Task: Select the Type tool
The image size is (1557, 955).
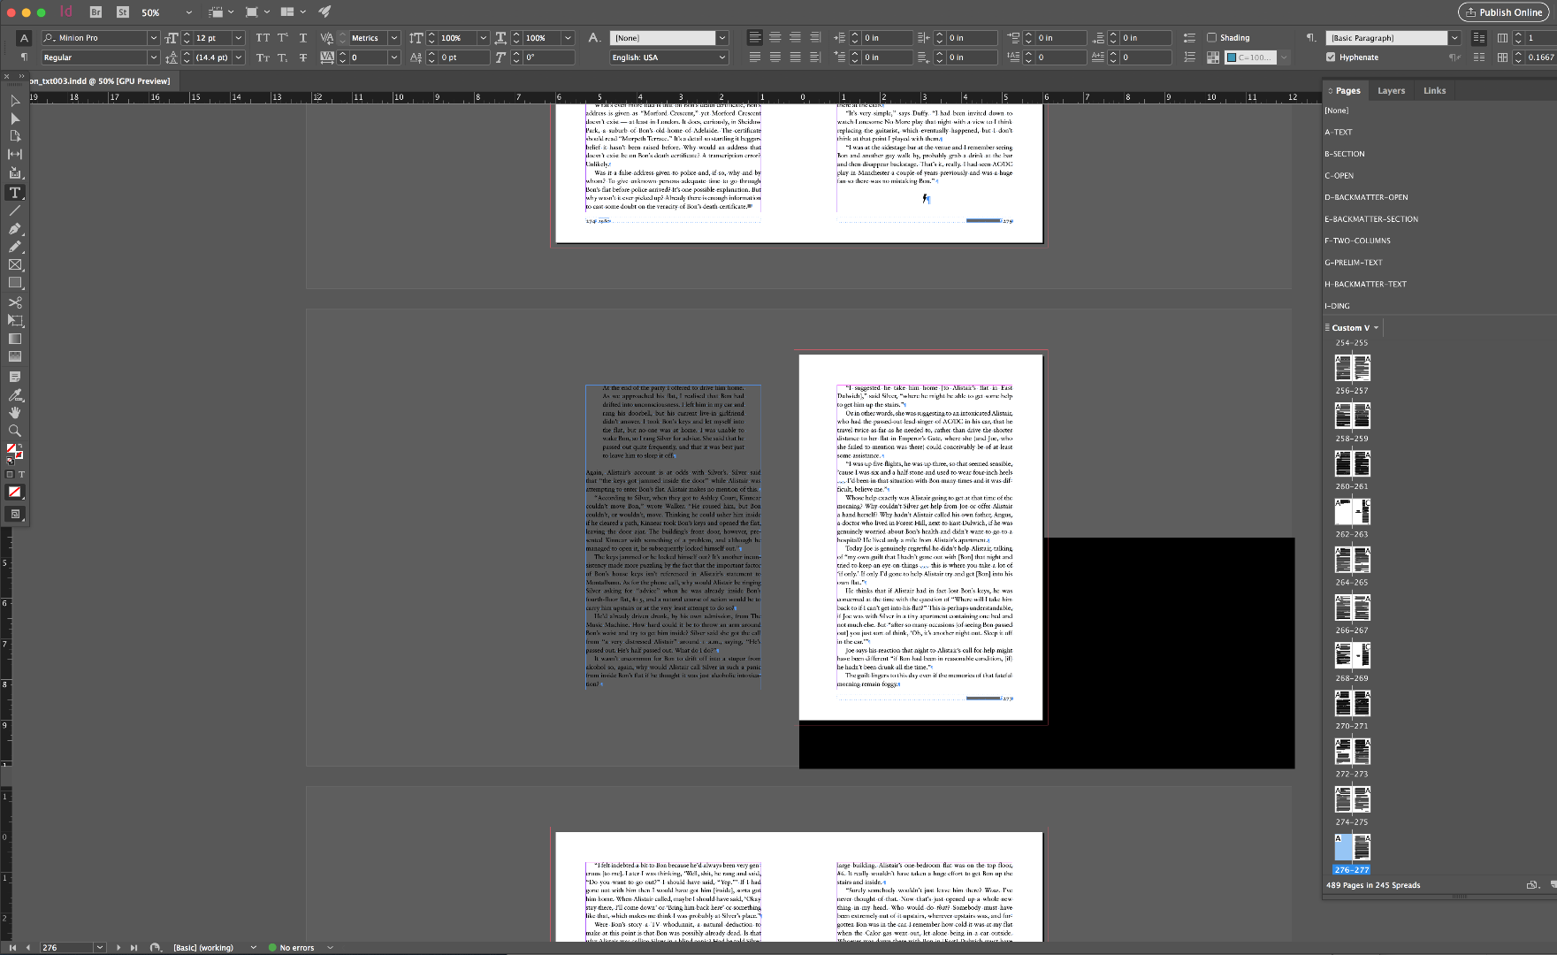Action: [x=15, y=193]
